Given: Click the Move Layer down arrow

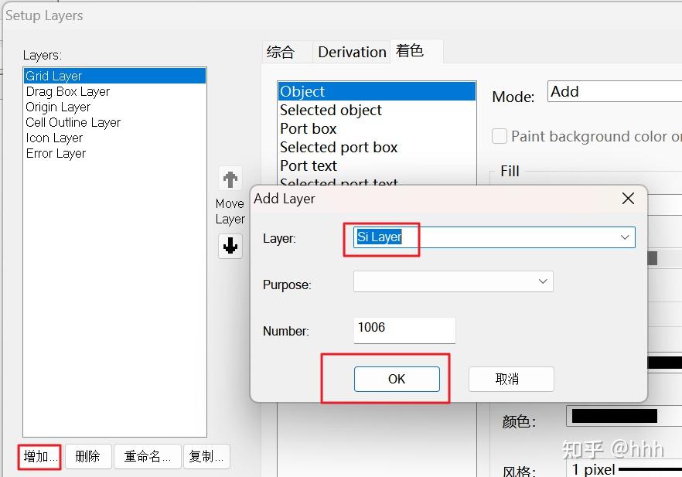Looking at the screenshot, I should 230,246.
